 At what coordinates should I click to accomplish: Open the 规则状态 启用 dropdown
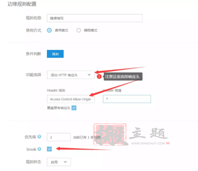pyautogui.click(x=59, y=162)
